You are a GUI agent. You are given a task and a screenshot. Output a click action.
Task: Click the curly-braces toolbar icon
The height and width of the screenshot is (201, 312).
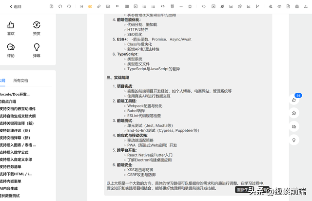point(204,6)
